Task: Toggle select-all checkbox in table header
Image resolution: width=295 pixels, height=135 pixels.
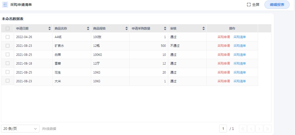Action: (8, 29)
